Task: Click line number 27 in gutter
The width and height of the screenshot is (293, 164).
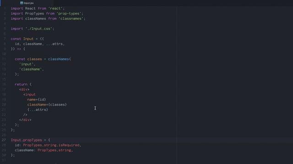Action: point(4,140)
